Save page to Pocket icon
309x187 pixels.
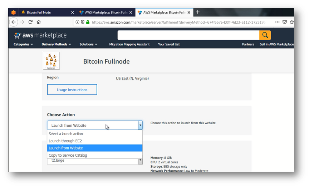[285, 22]
